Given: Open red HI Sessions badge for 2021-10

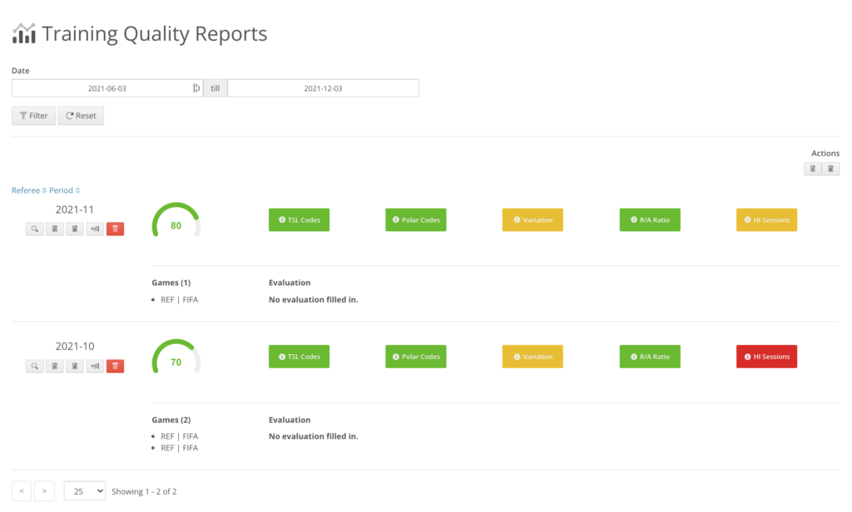Looking at the screenshot, I should [x=766, y=357].
